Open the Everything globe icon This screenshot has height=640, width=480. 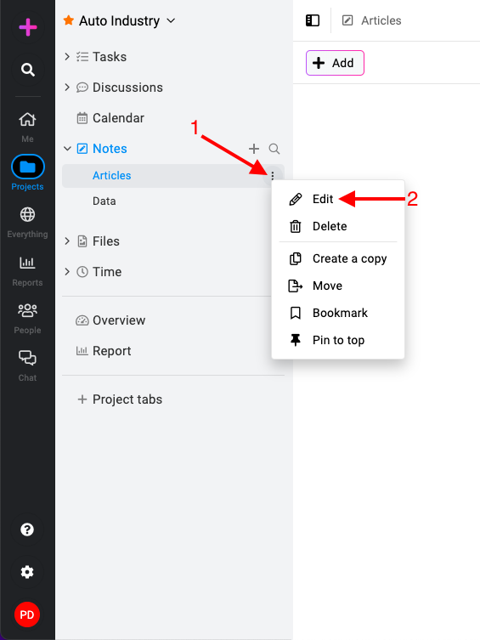click(27, 214)
